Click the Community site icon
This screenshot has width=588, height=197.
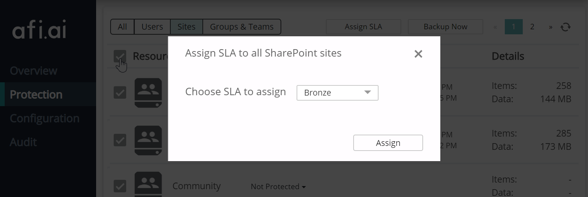(148, 184)
